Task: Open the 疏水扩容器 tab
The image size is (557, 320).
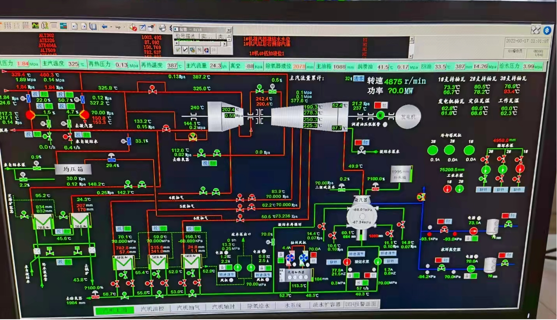Action: coord(327,305)
